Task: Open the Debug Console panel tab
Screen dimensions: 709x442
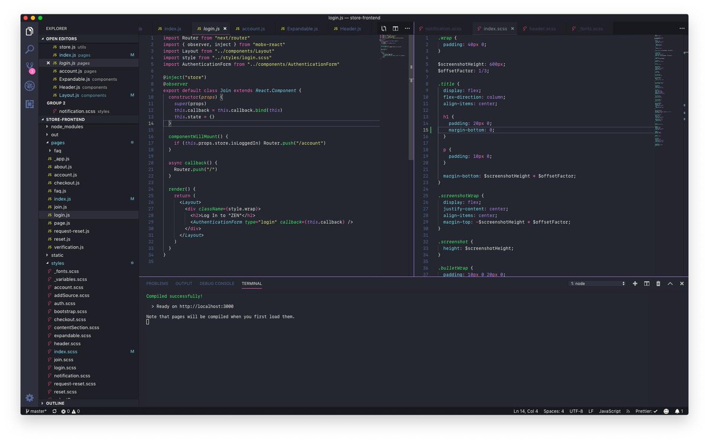Action: click(x=217, y=283)
